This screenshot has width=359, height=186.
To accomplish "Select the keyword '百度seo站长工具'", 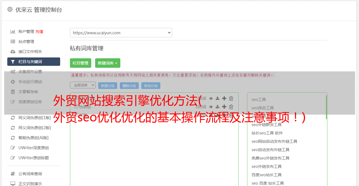I will (x=267, y=175).
